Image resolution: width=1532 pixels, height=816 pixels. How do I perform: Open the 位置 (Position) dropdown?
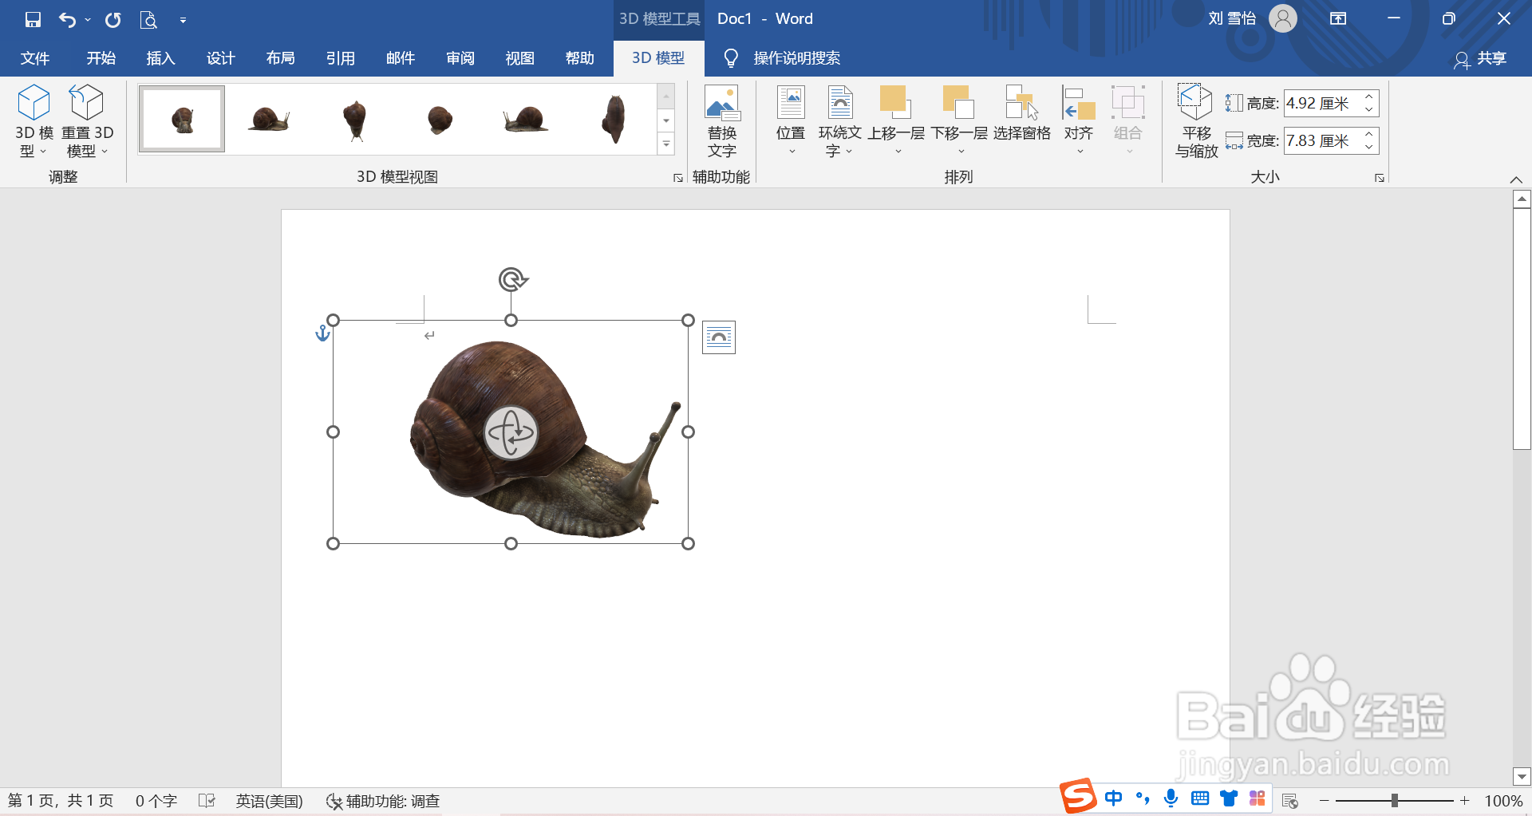(791, 121)
